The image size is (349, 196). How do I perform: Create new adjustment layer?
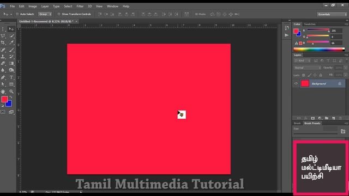coord(320,118)
